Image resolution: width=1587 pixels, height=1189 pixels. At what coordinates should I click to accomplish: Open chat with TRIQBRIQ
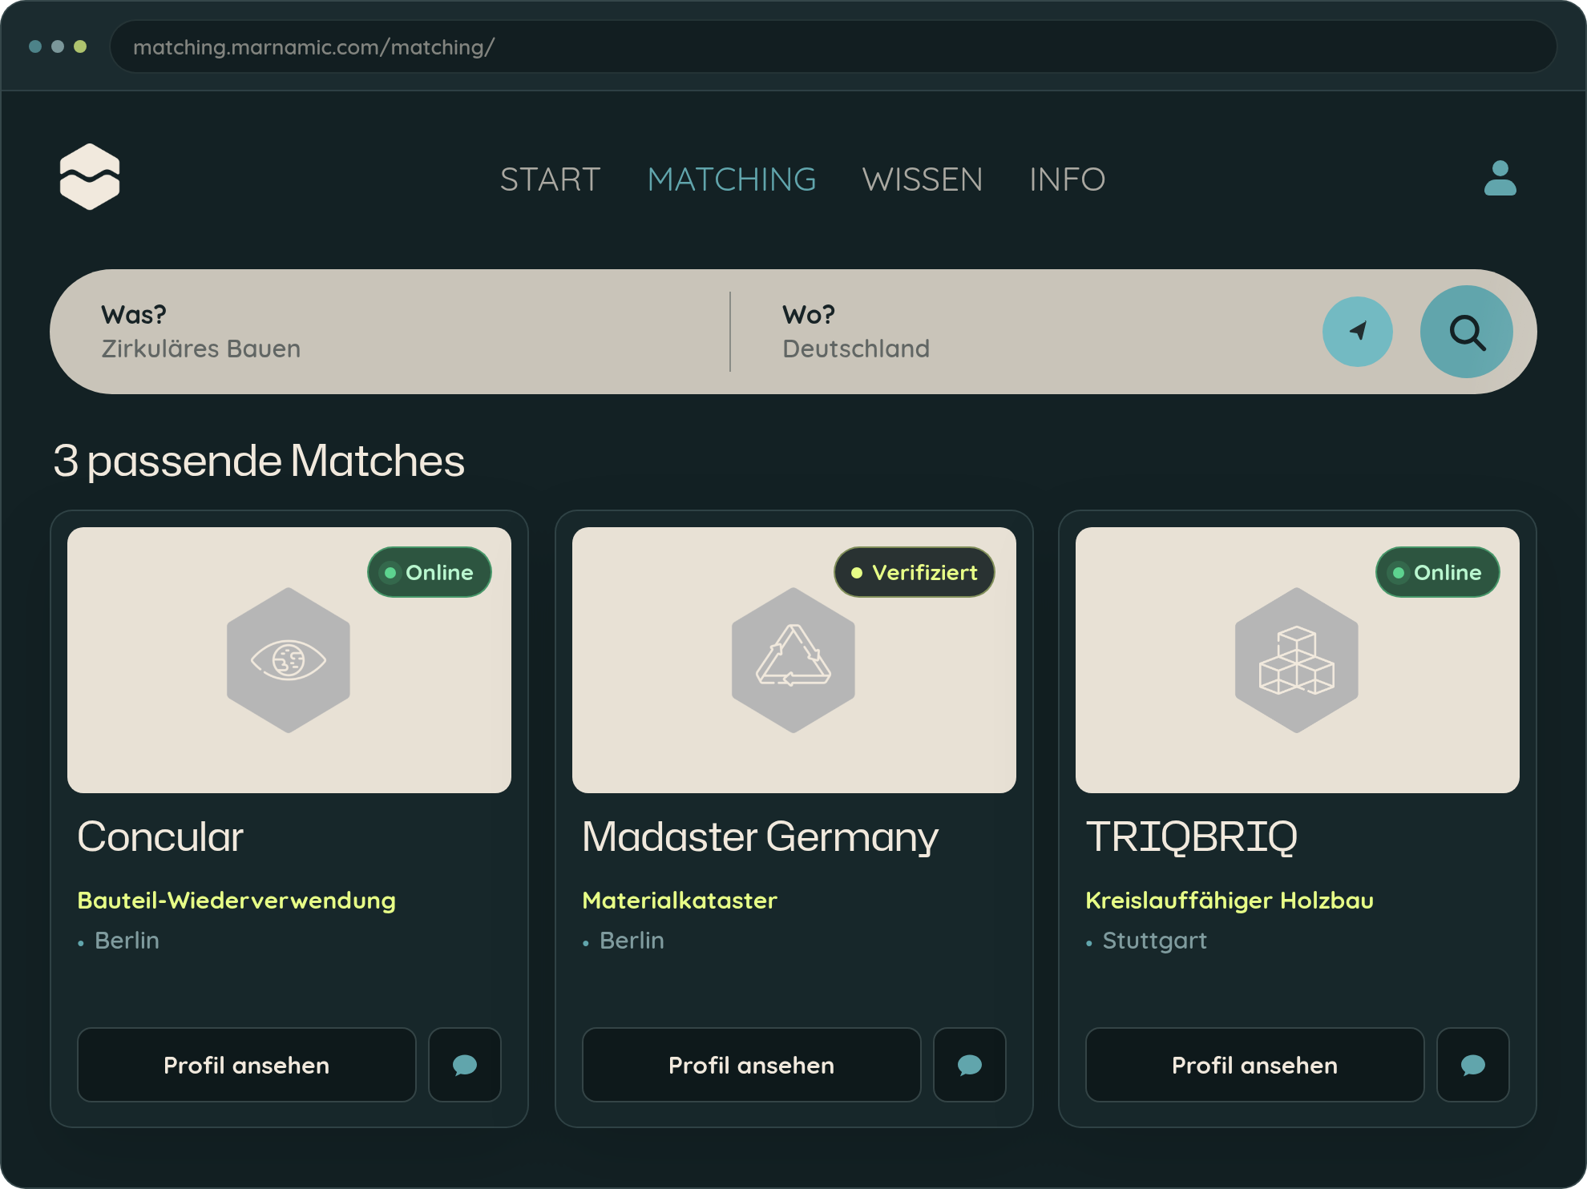[x=1473, y=1065]
